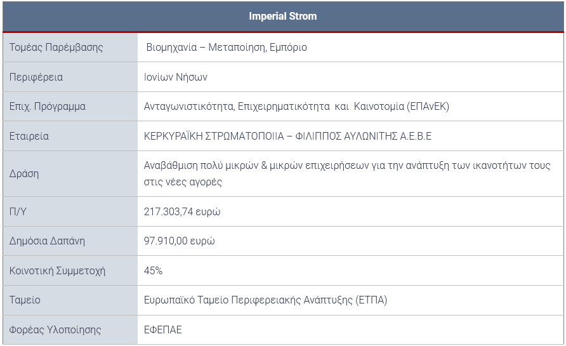Click the Ιονίων Νήσων value
This screenshot has height=346, width=566.
175,77
